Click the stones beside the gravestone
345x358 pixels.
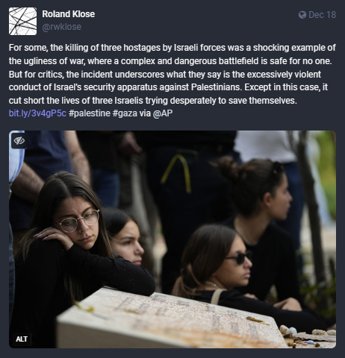pyautogui.click(x=308, y=334)
